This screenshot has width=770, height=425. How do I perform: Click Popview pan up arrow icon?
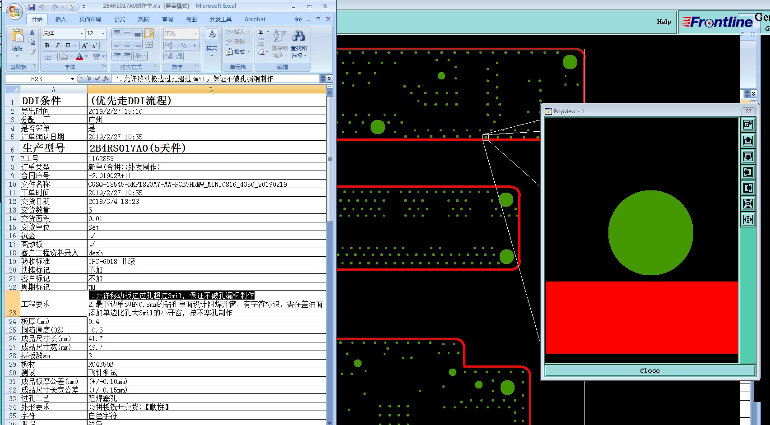tap(748, 141)
